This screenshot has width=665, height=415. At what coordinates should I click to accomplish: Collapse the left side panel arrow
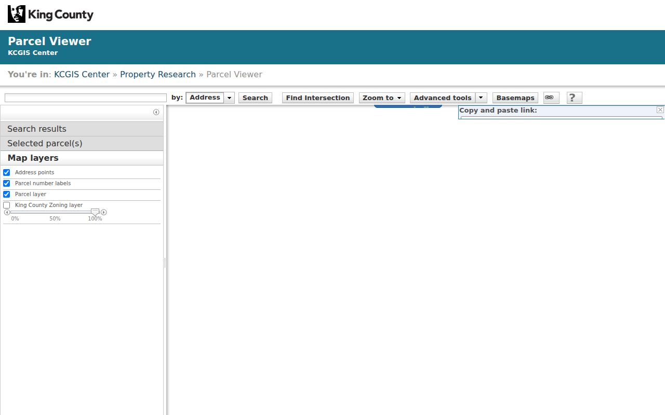click(156, 112)
